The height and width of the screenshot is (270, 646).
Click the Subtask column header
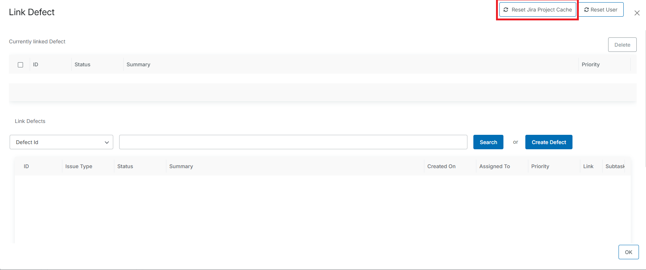pos(615,166)
